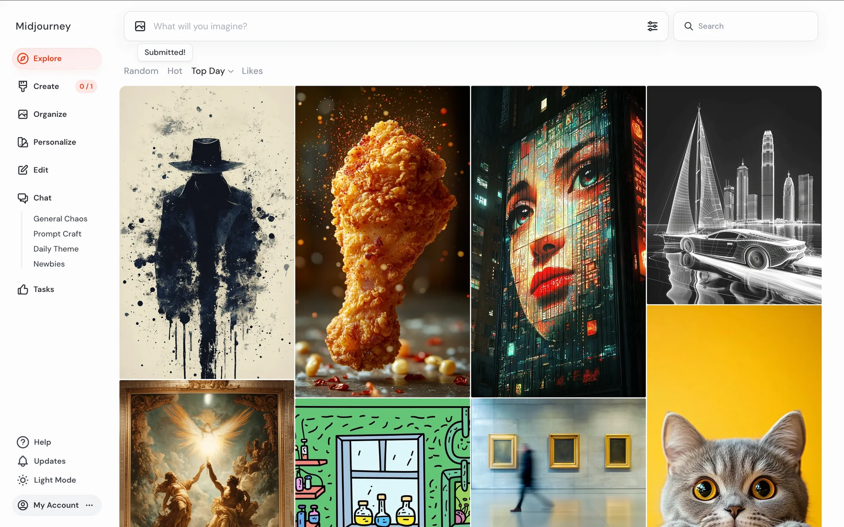Open the fried chicken drumstick image

coord(382,242)
